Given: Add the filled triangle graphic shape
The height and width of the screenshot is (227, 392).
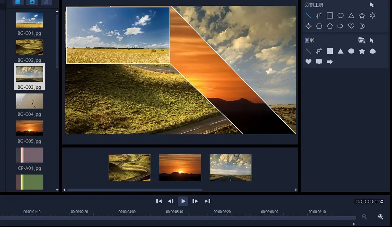Looking at the screenshot, I should click(341, 51).
